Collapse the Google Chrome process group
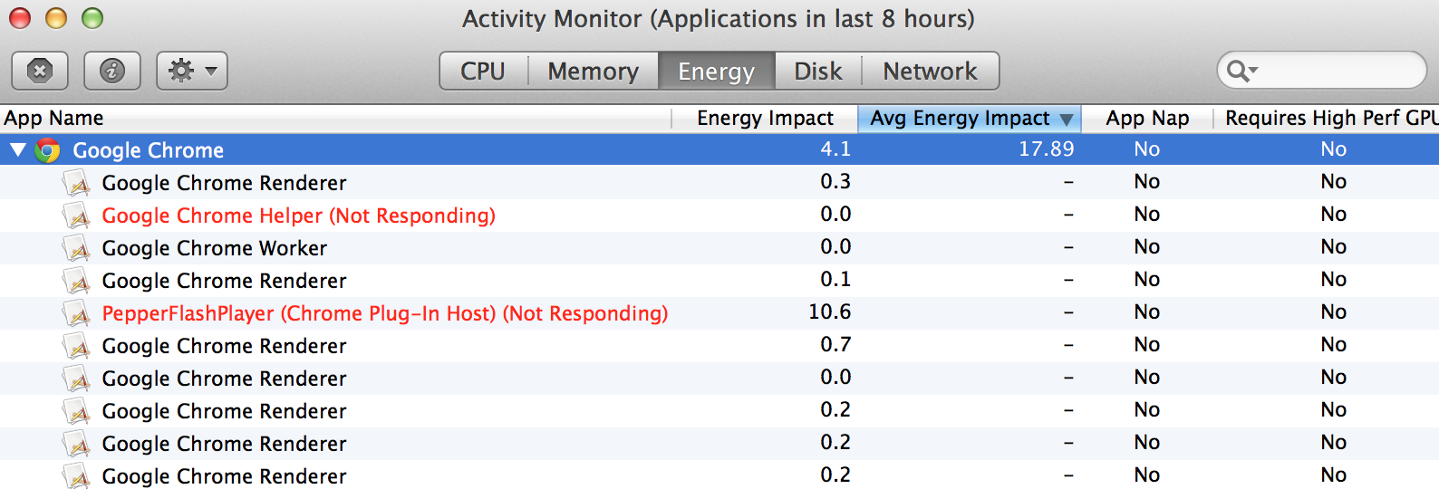Viewport: 1439px width, 489px height. click(x=17, y=149)
